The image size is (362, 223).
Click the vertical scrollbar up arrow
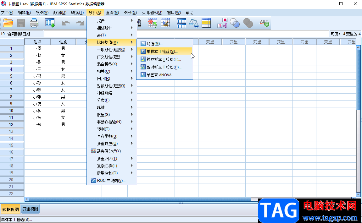tap(358, 47)
